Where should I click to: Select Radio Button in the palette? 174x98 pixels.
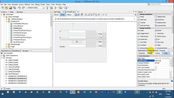tap(143, 36)
